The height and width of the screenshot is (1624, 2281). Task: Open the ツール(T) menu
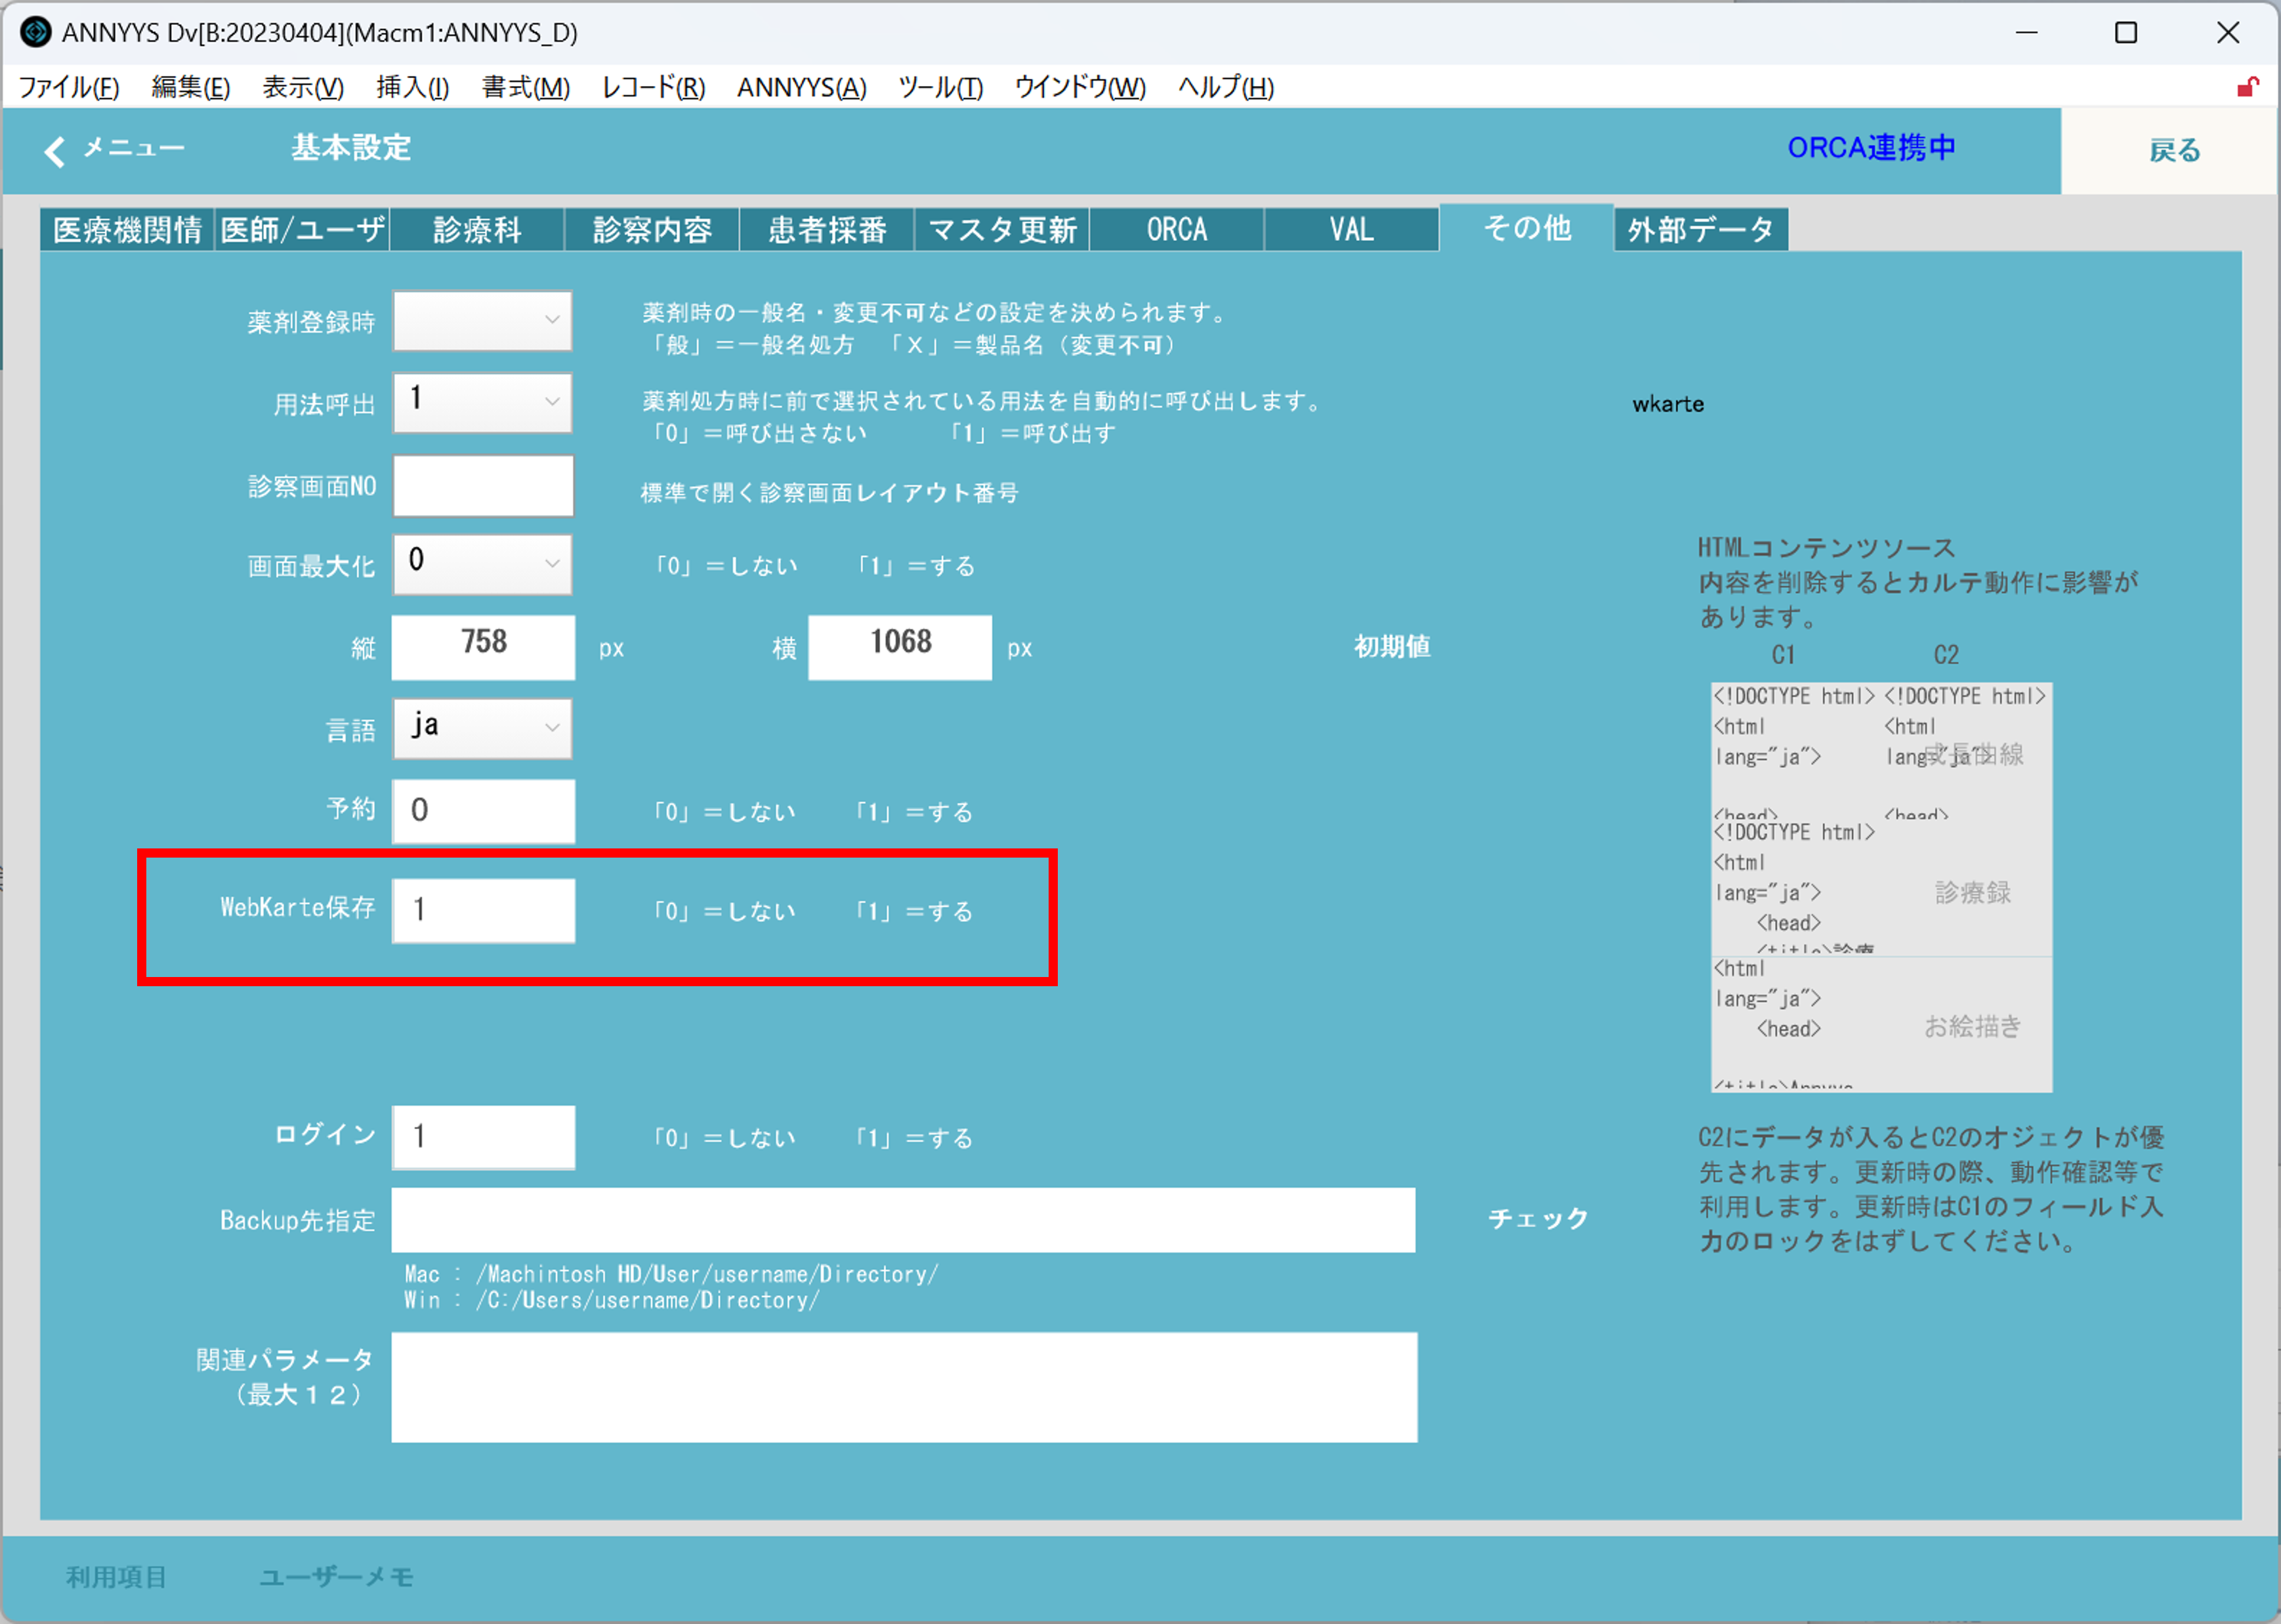click(940, 88)
